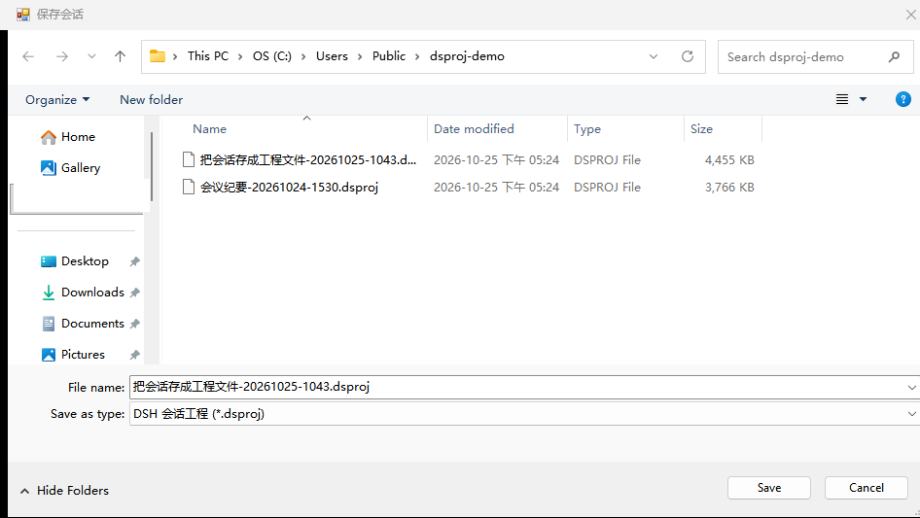Image resolution: width=920 pixels, height=518 pixels.
Task: Open view options dropdown arrow
Action: (863, 99)
